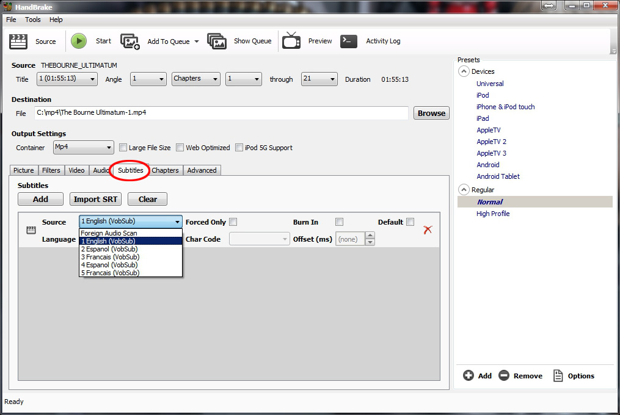620x415 pixels.
Task: Open the Container Mp4 dropdown
Action: click(x=84, y=148)
